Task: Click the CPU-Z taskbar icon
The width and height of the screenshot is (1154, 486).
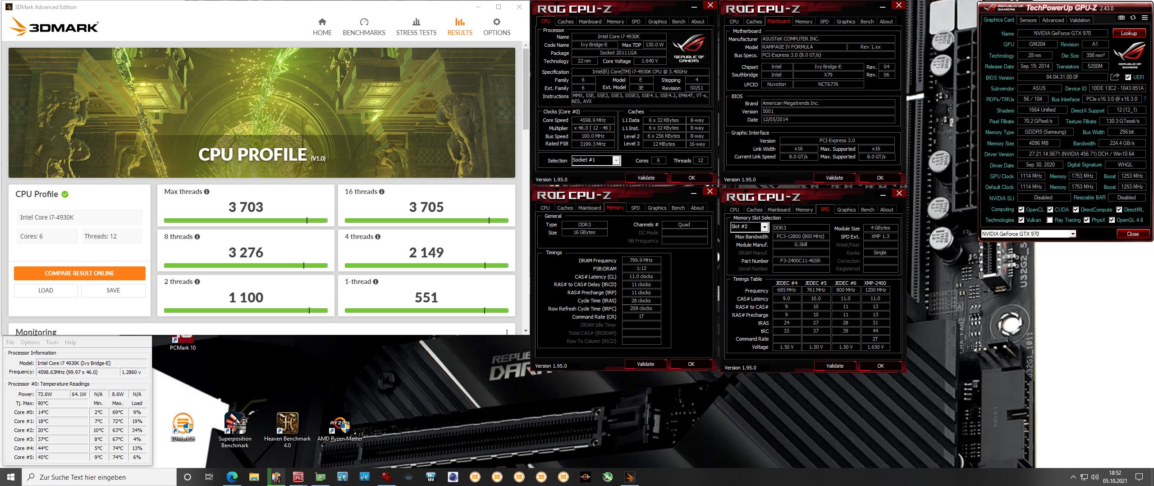Action: 298,477
